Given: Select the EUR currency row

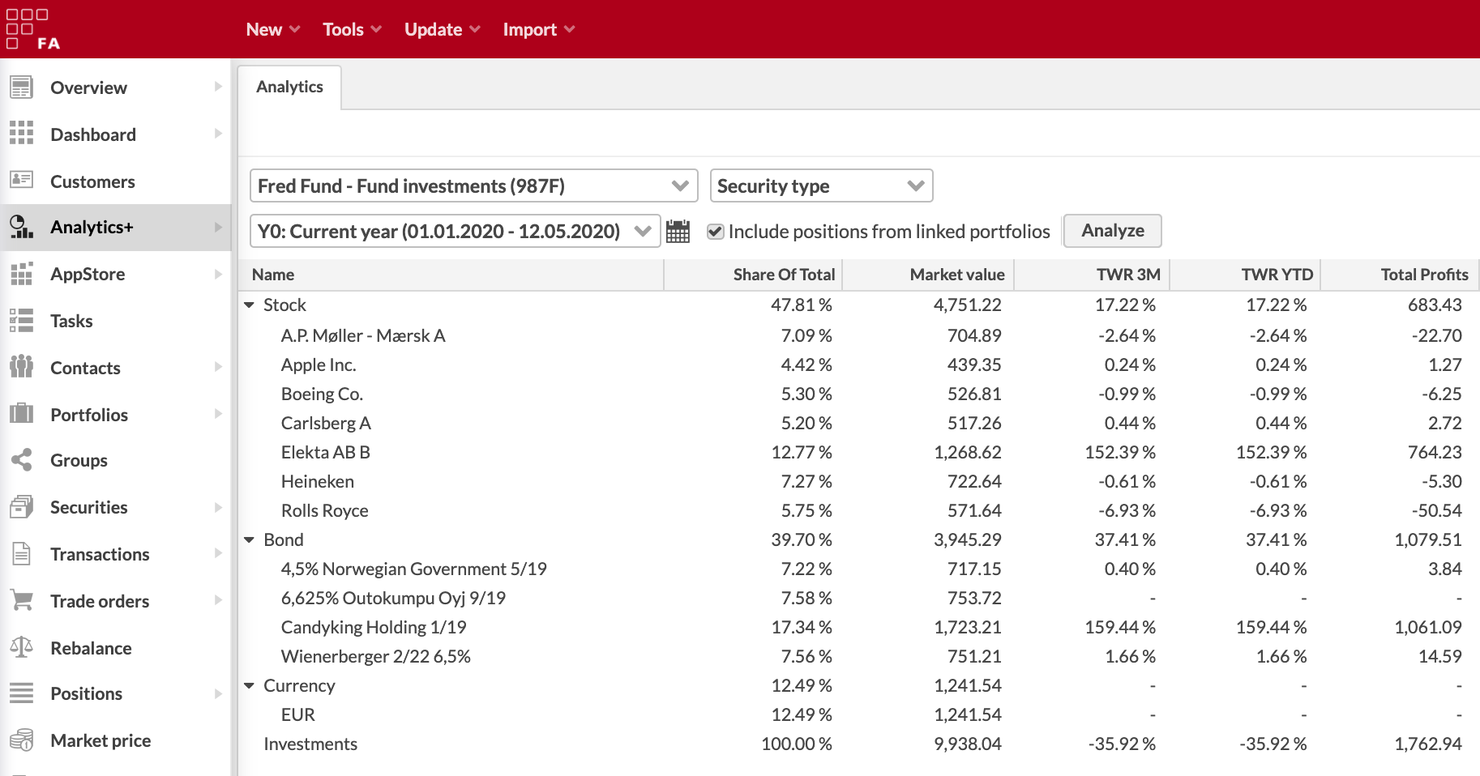Looking at the screenshot, I should [859, 714].
